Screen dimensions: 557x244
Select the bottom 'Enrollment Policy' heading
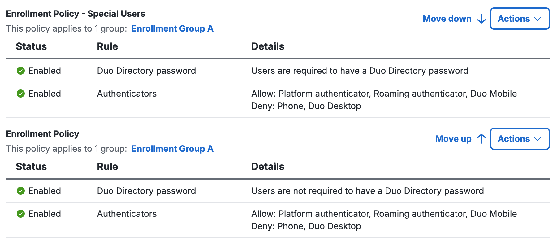pyautogui.click(x=42, y=134)
